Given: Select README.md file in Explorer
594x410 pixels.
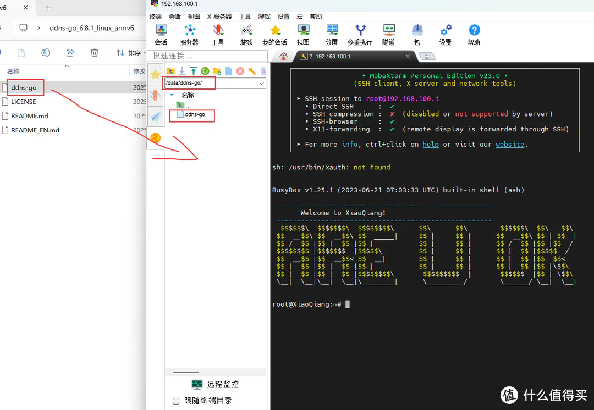Looking at the screenshot, I should coord(30,116).
